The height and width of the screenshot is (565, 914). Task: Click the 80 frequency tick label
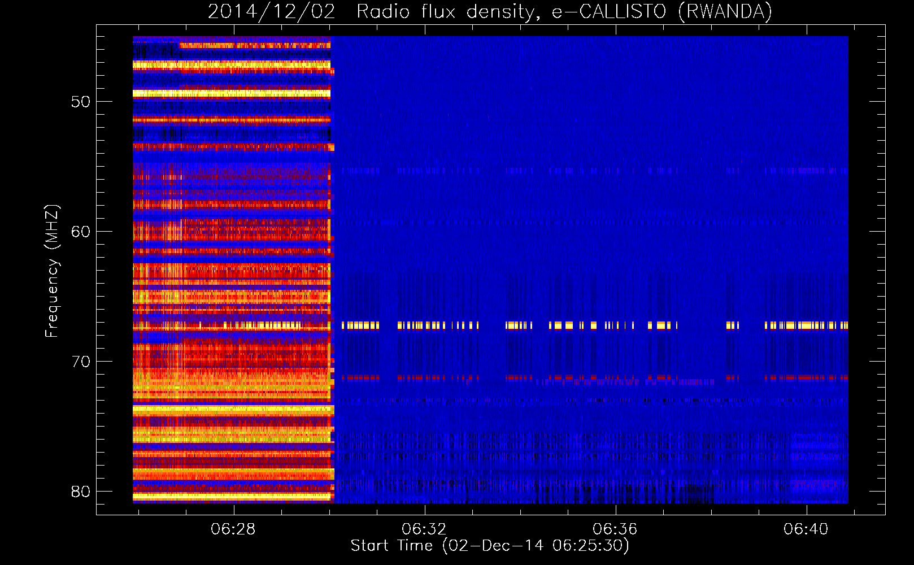pyautogui.click(x=81, y=492)
